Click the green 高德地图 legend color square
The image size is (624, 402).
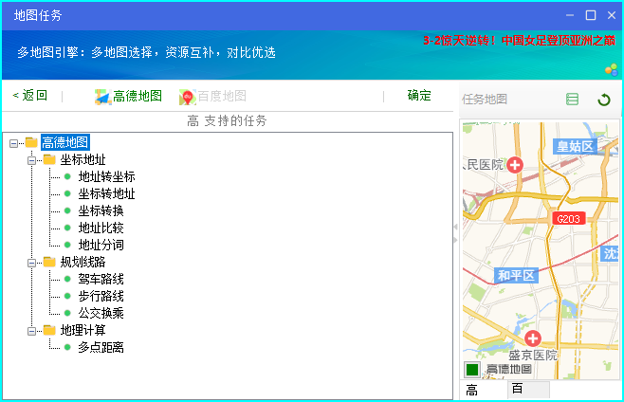(472, 370)
